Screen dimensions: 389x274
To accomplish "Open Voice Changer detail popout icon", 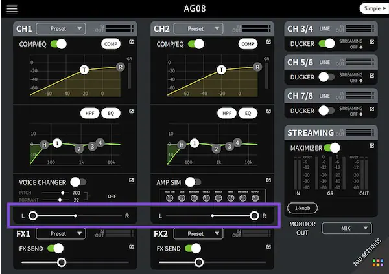I will pyautogui.click(x=131, y=180).
